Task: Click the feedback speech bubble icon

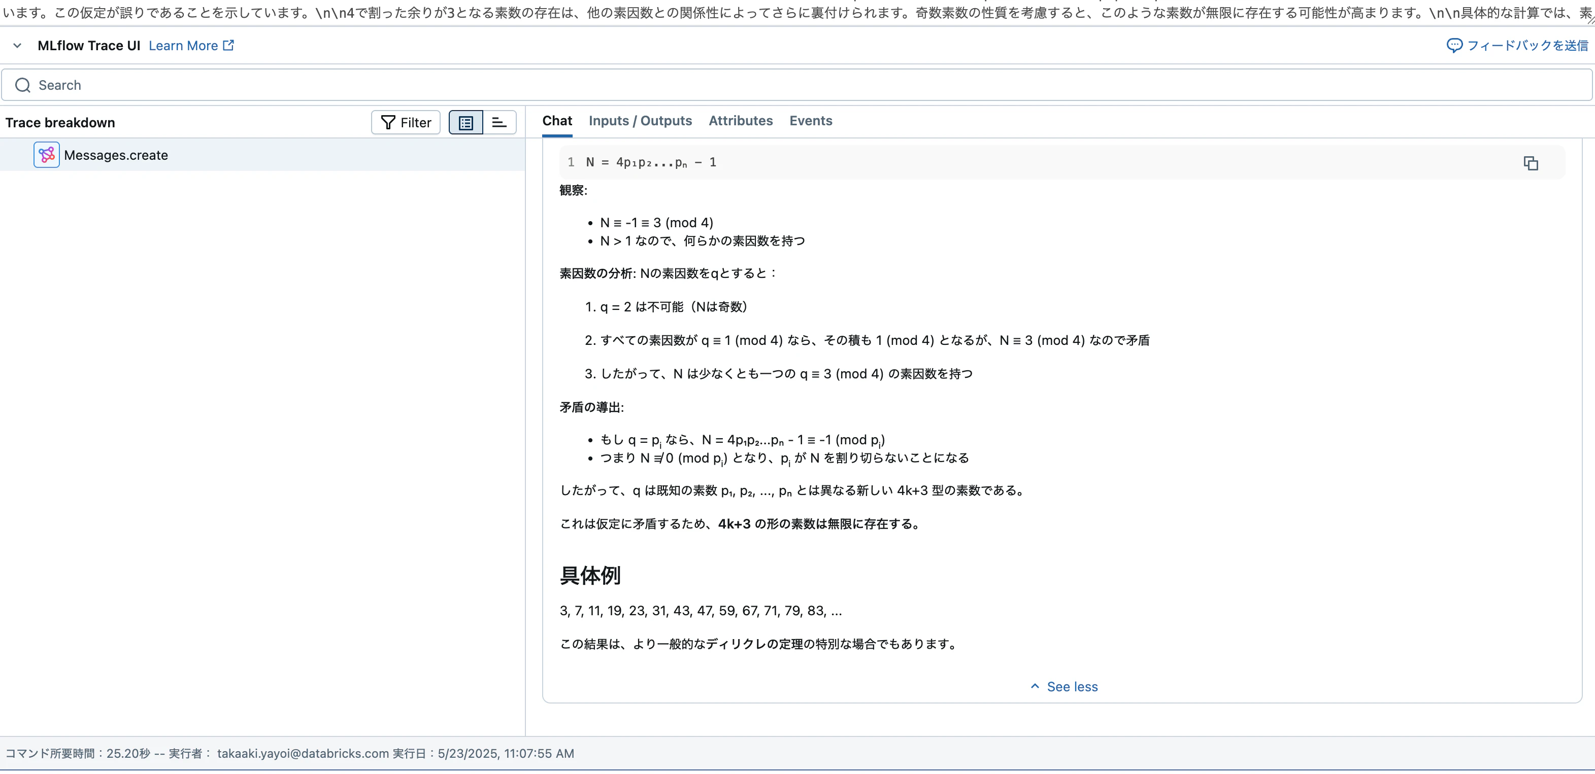Action: (x=1454, y=45)
